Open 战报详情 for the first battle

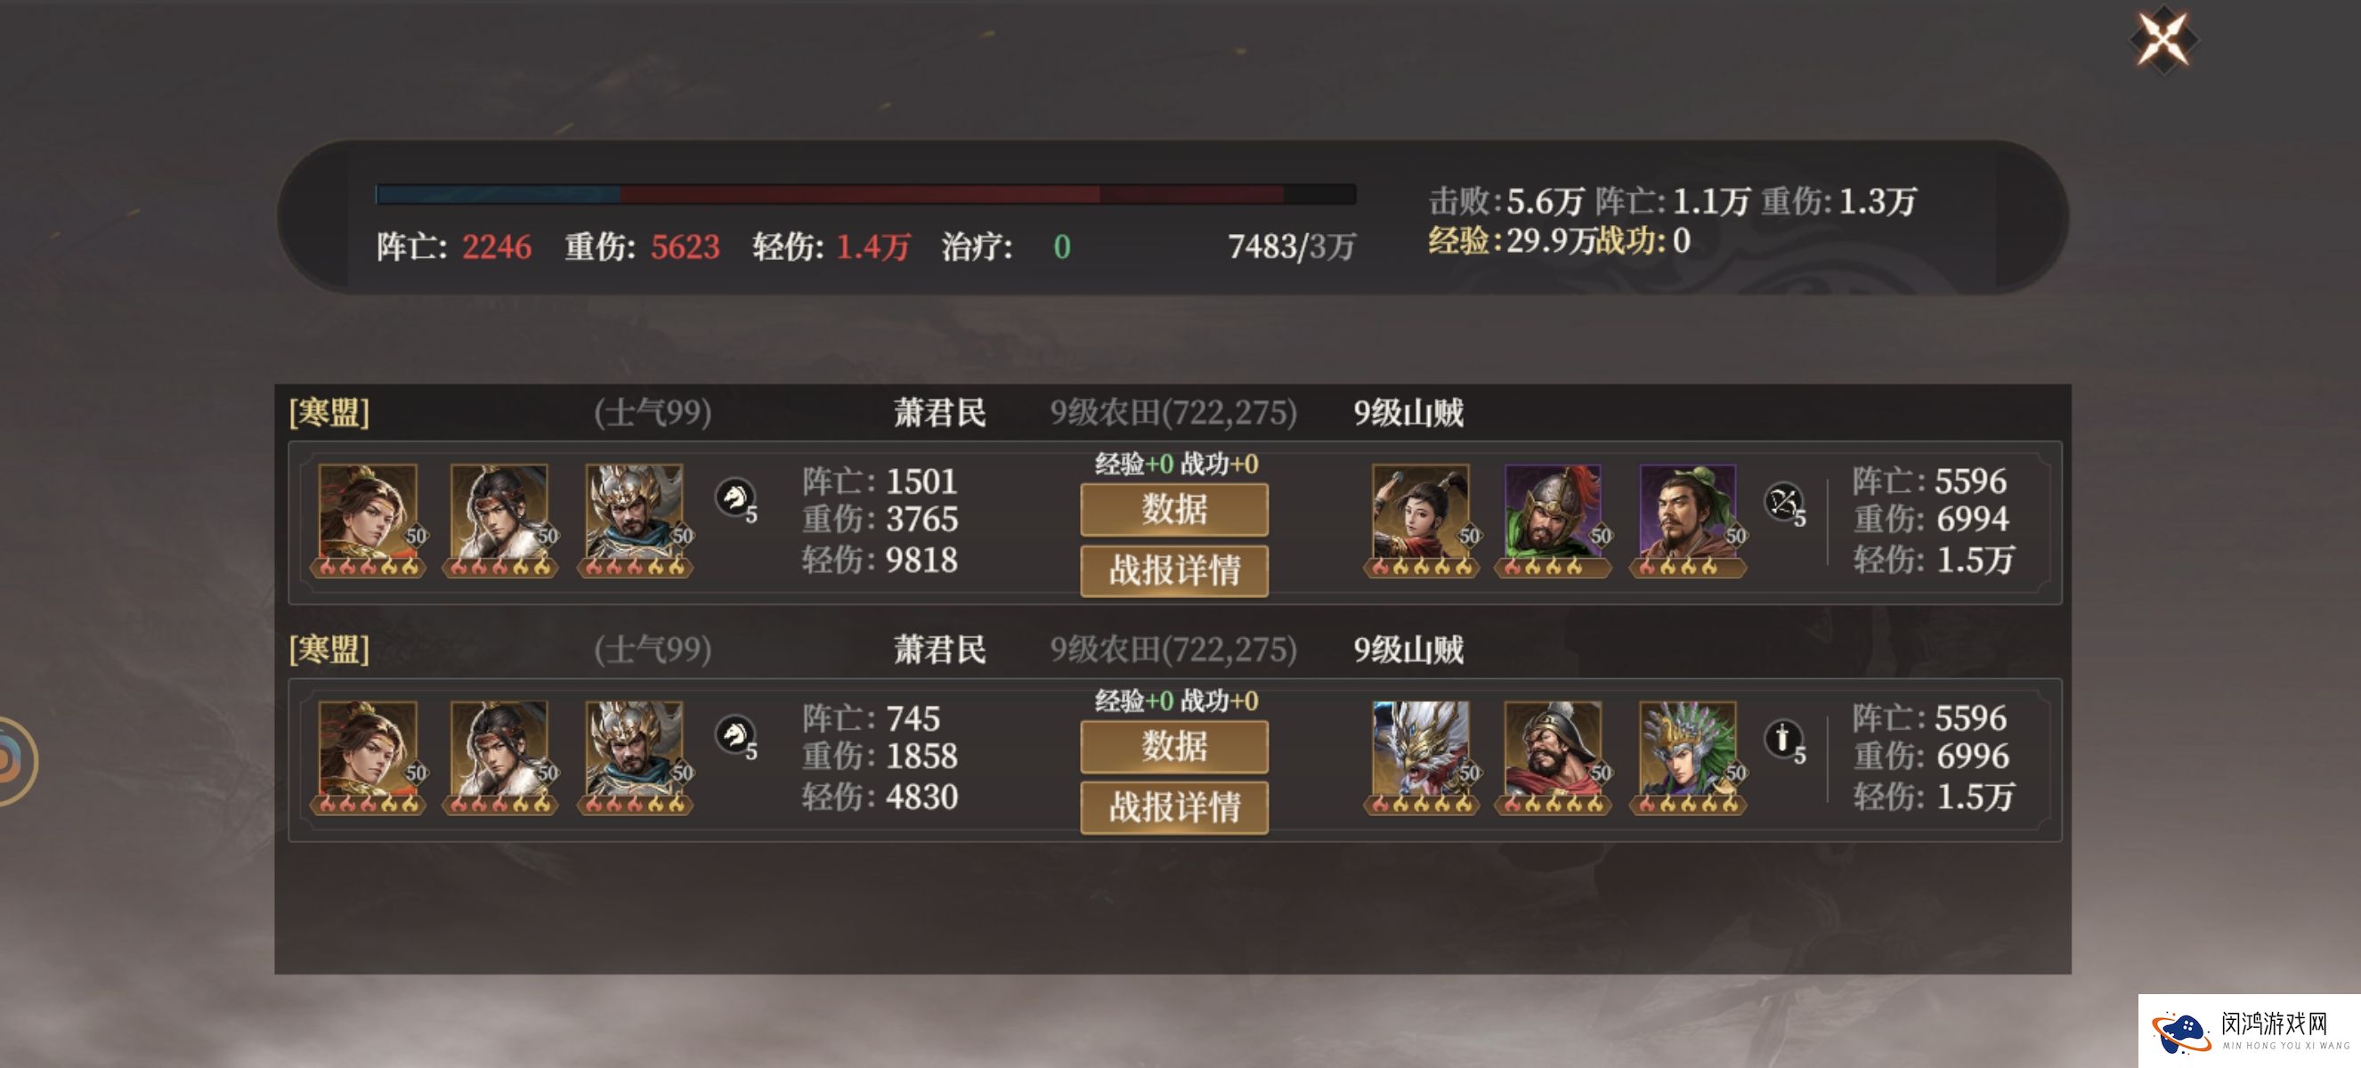tap(1174, 570)
